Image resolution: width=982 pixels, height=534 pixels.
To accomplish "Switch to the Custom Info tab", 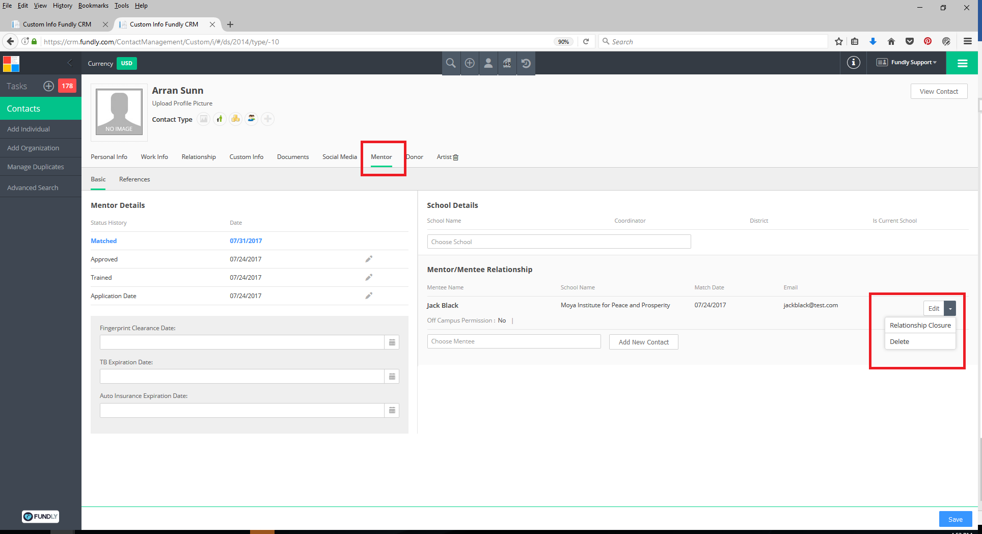I will (x=247, y=157).
